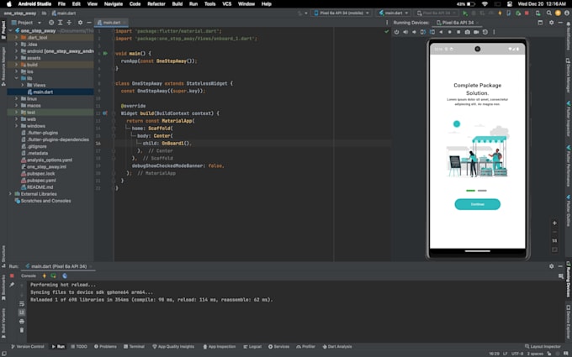Open Running Devices settings gear

click(553, 23)
